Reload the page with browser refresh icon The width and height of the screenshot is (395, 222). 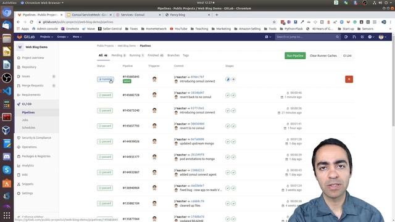pyautogui.click(x=31, y=22)
